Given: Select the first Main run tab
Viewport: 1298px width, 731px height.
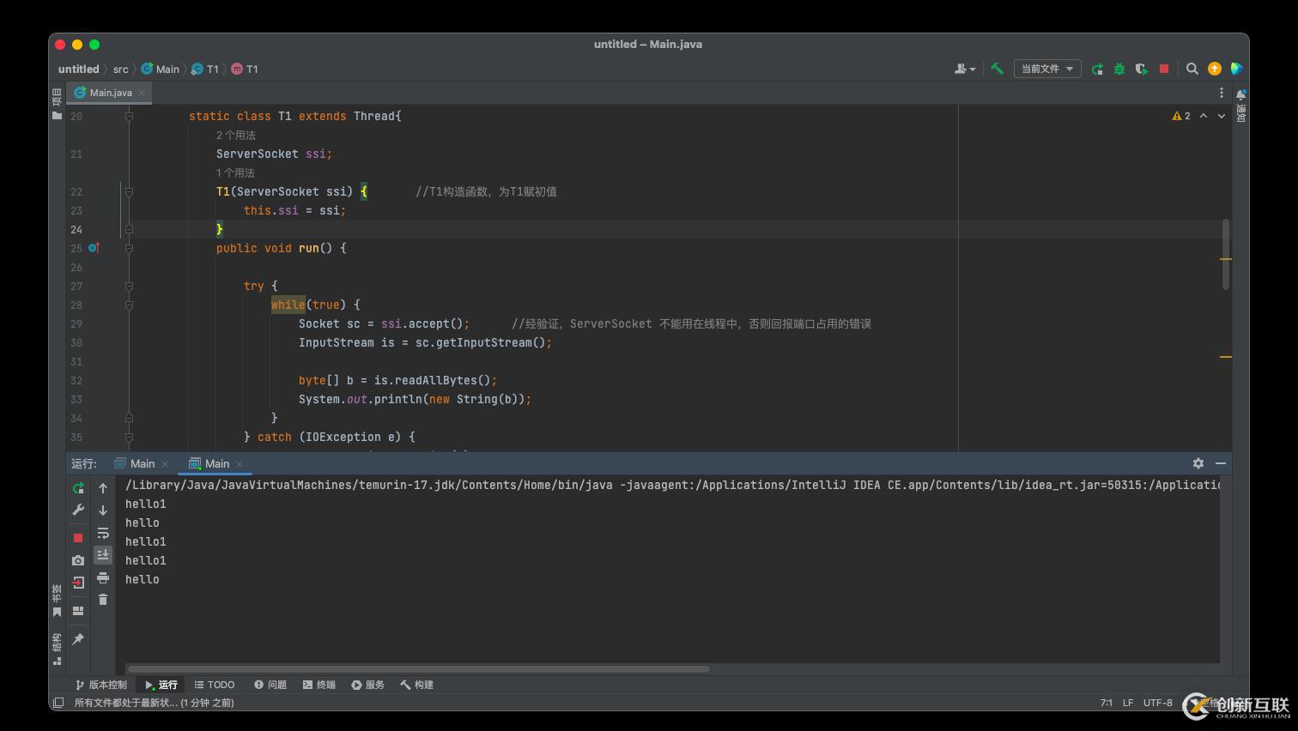Looking at the screenshot, I should pyautogui.click(x=142, y=463).
